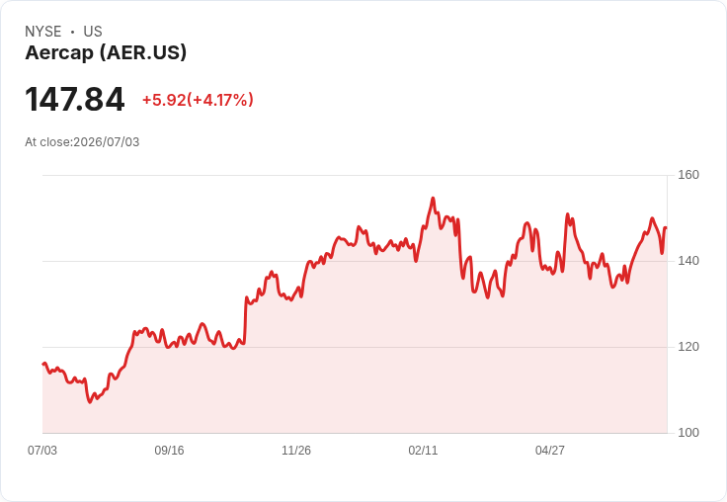Viewport: 727px width, 502px height.
Task: Click the Aercap (AER.US) stock title
Action: 106,52
